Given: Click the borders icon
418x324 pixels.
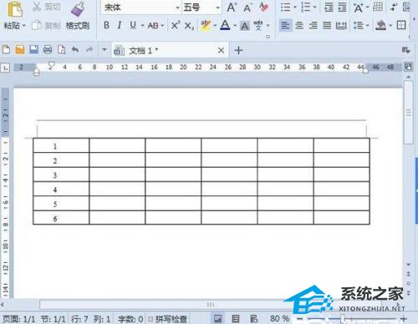Looking at the screenshot, I should coord(401,26).
